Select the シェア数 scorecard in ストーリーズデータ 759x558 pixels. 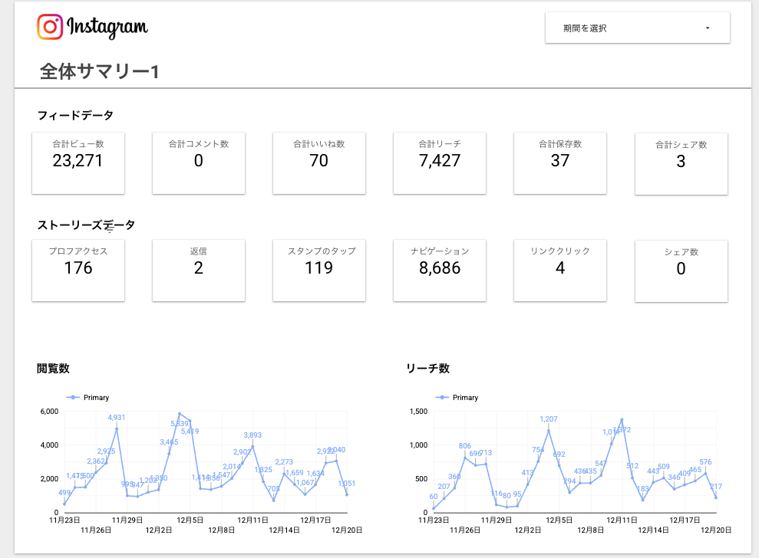pyautogui.click(x=681, y=270)
